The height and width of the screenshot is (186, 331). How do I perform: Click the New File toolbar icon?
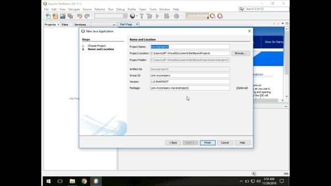[x=48, y=16]
